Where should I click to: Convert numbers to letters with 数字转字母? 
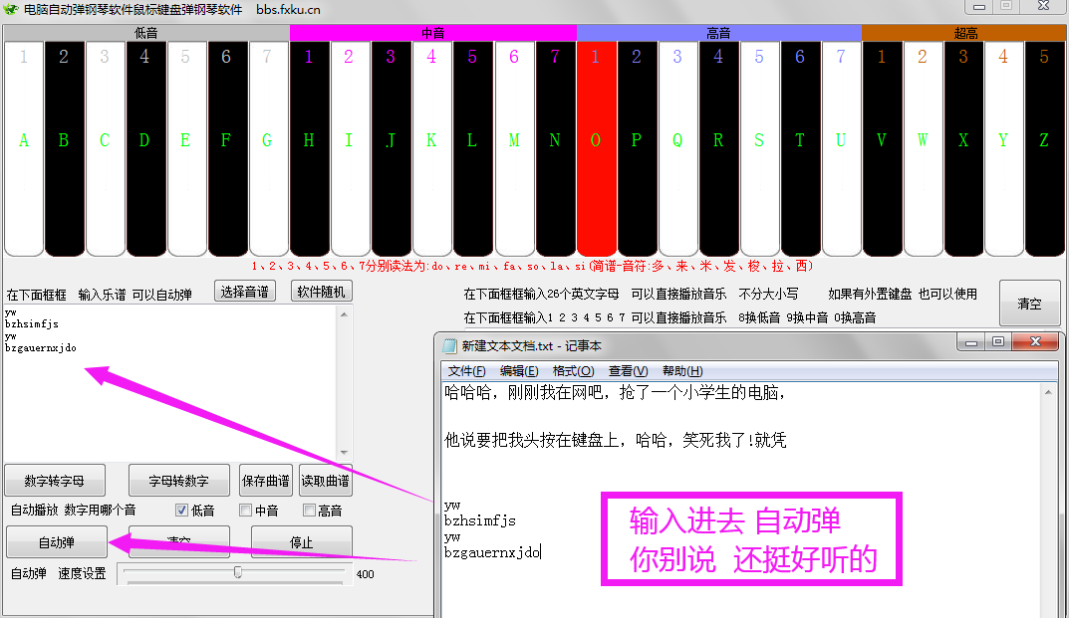(55, 481)
